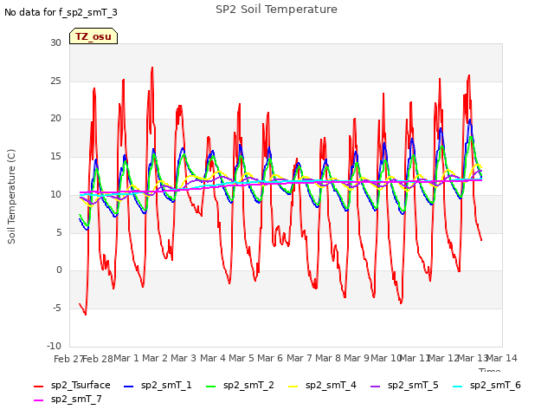Toggle sp2_smT_5 series in legend
This screenshot has height=416, width=554.
tap(404, 385)
